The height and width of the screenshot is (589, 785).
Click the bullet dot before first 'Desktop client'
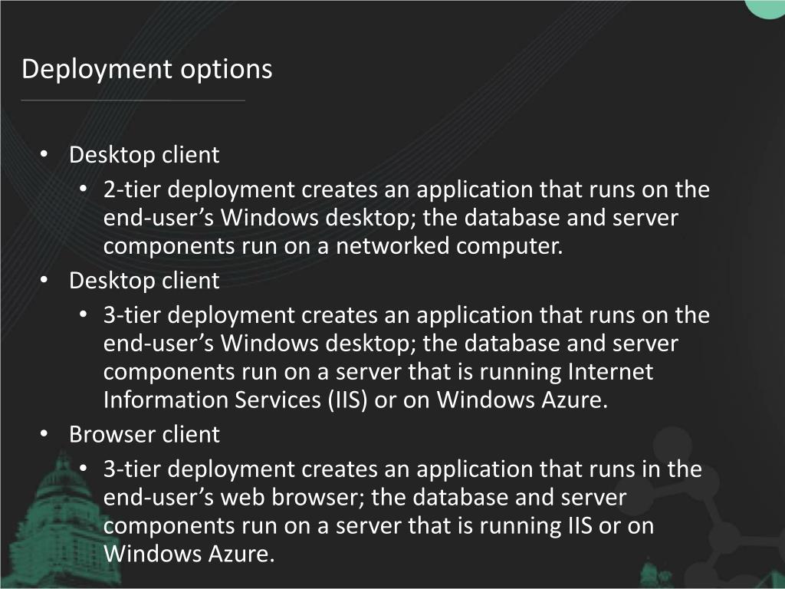pos(44,155)
